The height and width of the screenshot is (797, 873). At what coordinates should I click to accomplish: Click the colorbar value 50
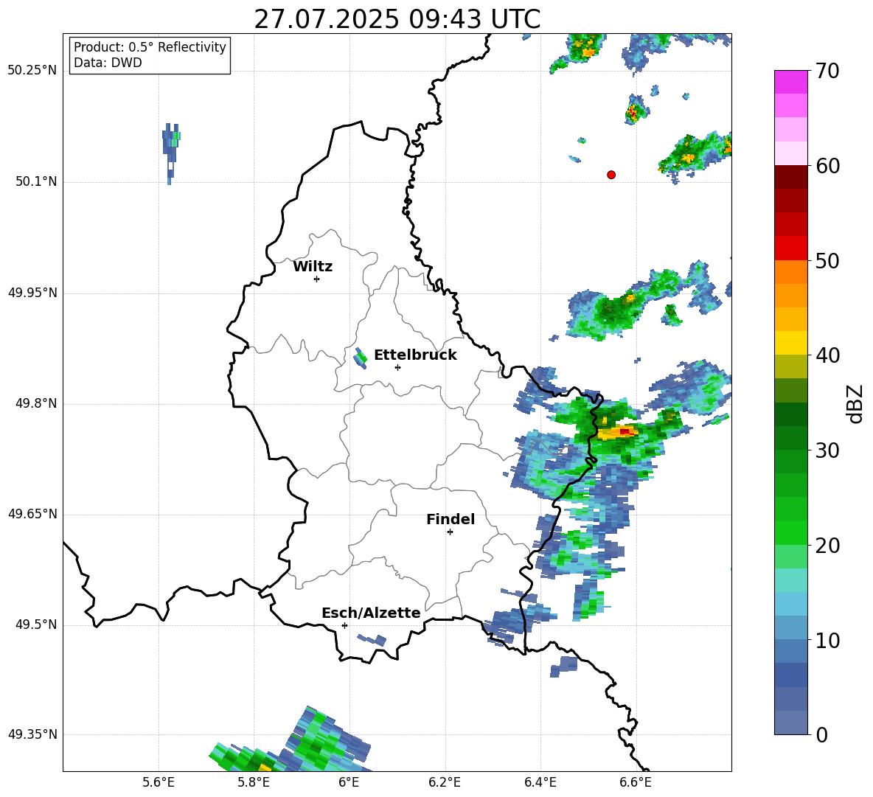(828, 260)
